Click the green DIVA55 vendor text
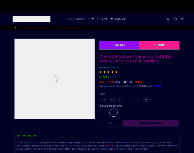The width and height of the screenshot is (194, 153). tap(104, 77)
